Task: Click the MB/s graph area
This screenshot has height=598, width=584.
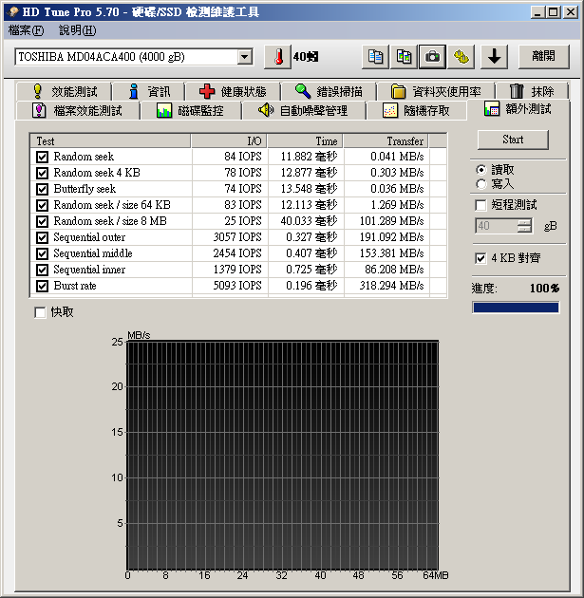Action: [x=283, y=456]
